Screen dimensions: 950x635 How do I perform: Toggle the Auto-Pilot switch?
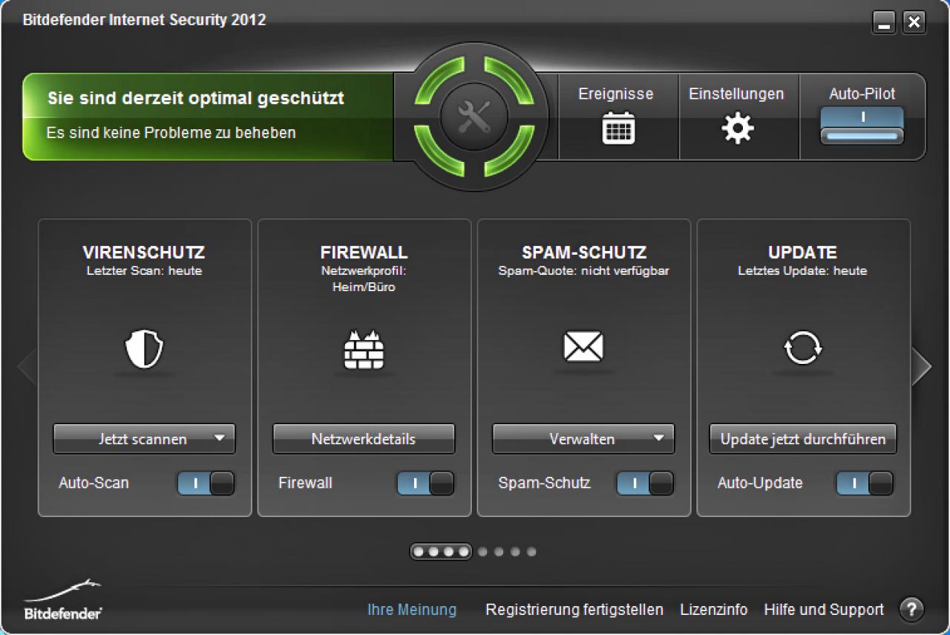click(862, 125)
